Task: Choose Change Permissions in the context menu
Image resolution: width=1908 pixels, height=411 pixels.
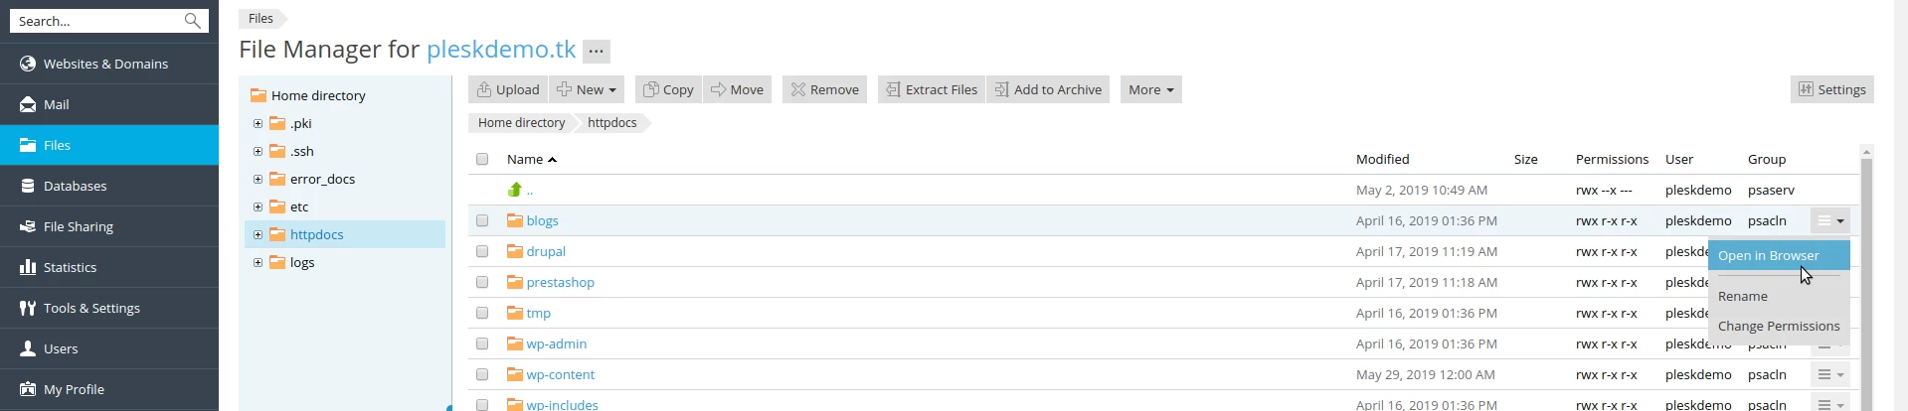Action: [1779, 326]
